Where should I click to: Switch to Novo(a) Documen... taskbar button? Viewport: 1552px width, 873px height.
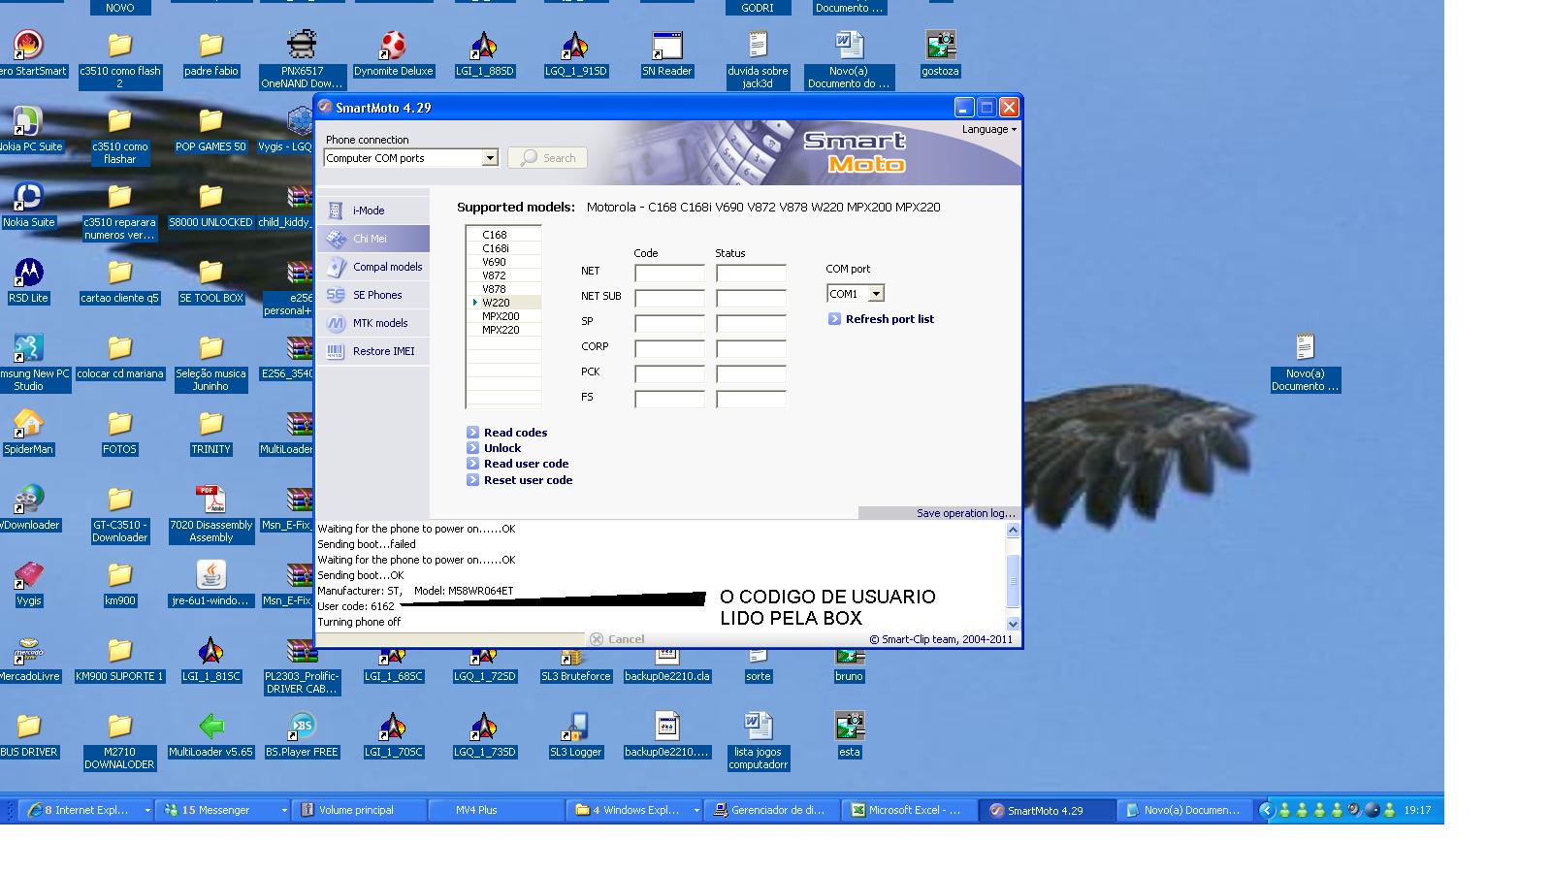coord(1184,810)
